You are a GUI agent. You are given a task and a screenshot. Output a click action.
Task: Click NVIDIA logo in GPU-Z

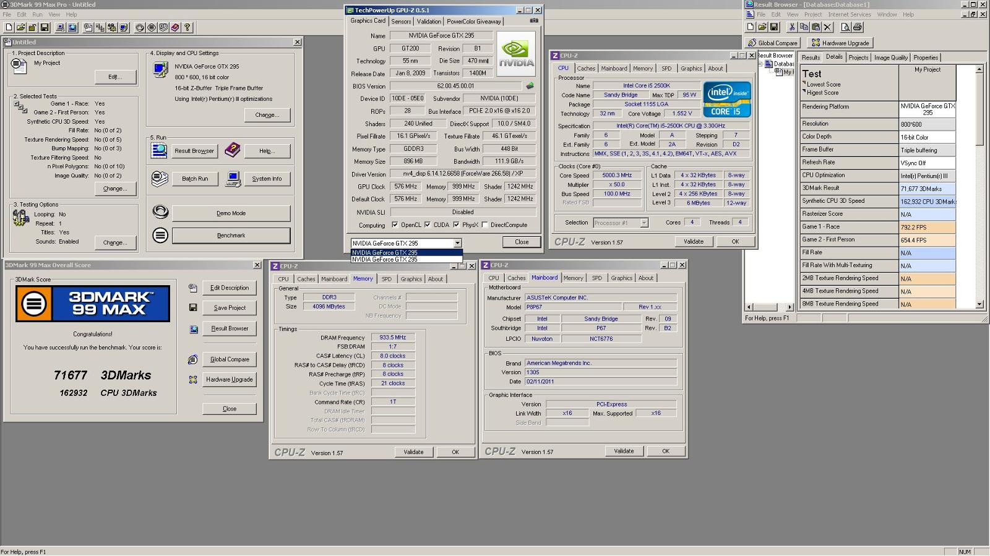(516, 54)
